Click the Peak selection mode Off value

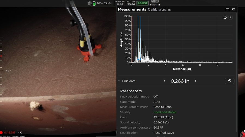pos(155,97)
